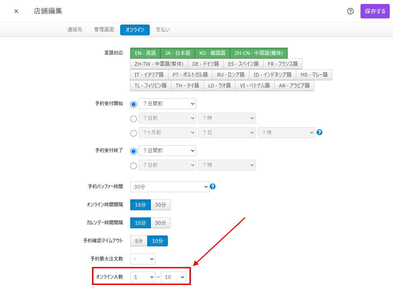This screenshot has height=285, width=393.
Task: Select the オンライン tab
Action: click(x=135, y=30)
